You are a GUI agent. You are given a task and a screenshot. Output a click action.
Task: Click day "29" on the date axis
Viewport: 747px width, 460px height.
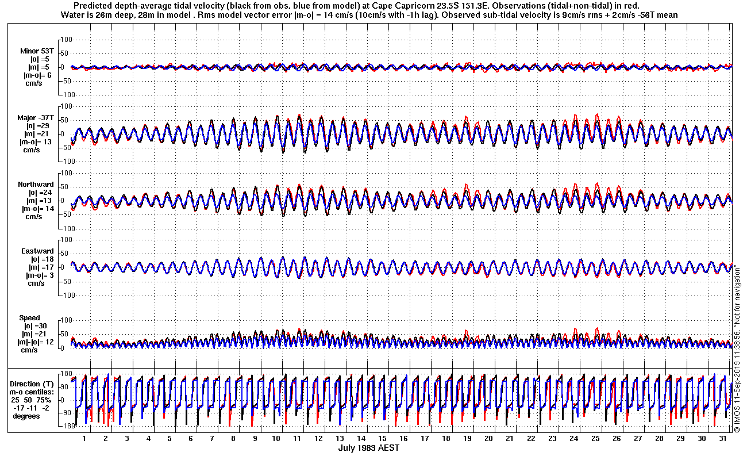680,438
